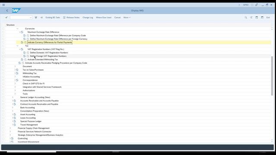Click the expand all double-chevron icon
Viewport: 276px width, 155px height.
click(x=36, y=17)
